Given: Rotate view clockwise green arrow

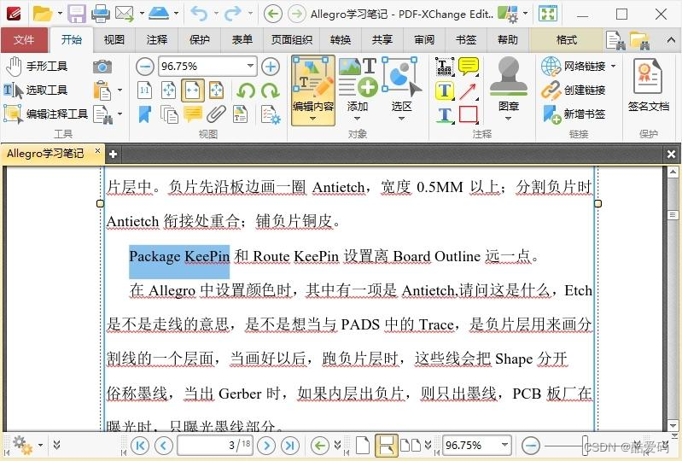Looking at the screenshot, I should pyautogui.click(x=271, y=90).
